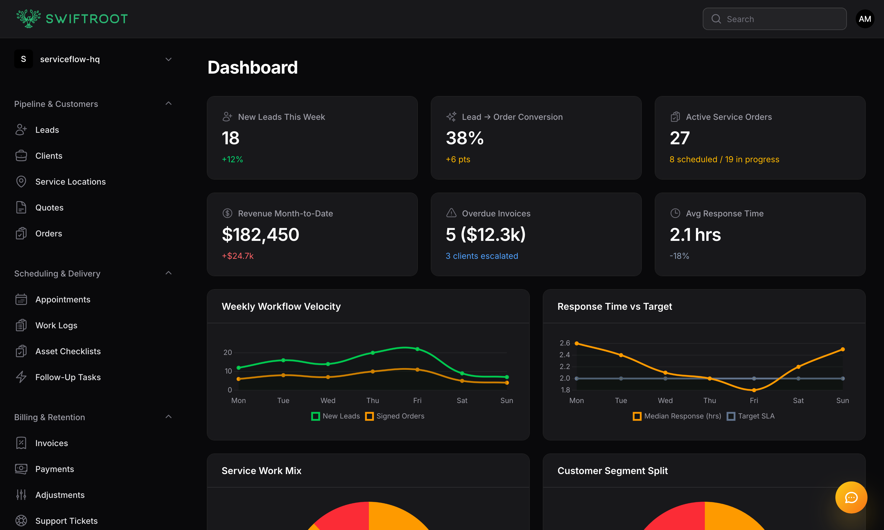Collapse the Pipeline & Customers section

pos(168,103)
